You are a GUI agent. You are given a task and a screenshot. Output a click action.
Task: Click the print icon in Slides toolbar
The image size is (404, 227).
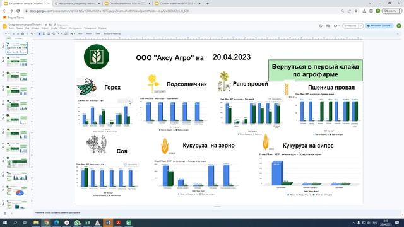[x=23, y=33]
